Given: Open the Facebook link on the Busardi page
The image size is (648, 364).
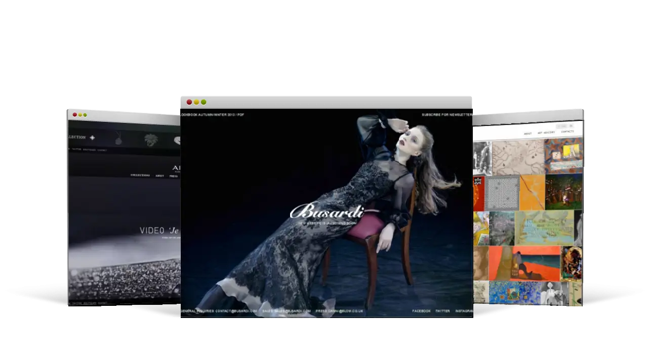Looking at the screenshot, I should click(x=421, y=311).
